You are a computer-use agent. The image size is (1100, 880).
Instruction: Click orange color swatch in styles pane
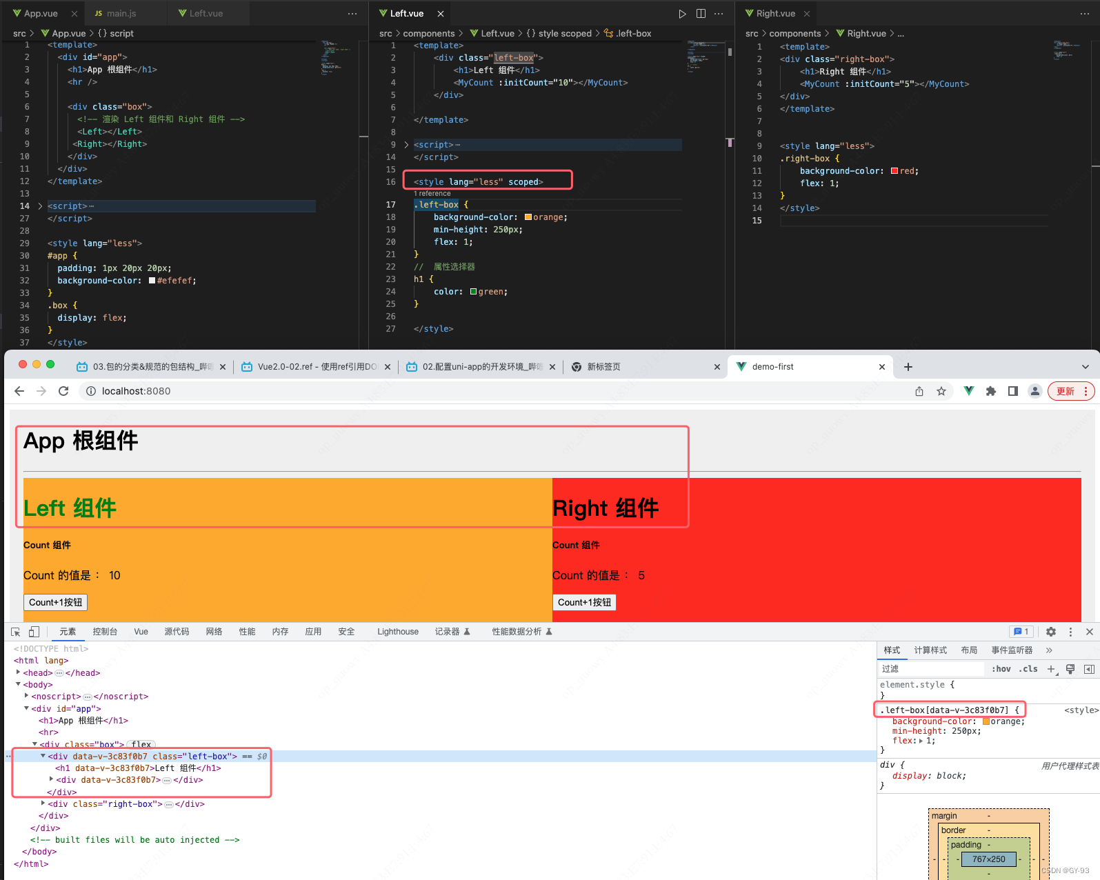(x=986, y=721)
